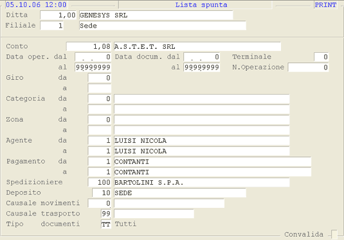Click the Deposito code field 10

pos(102,192)
